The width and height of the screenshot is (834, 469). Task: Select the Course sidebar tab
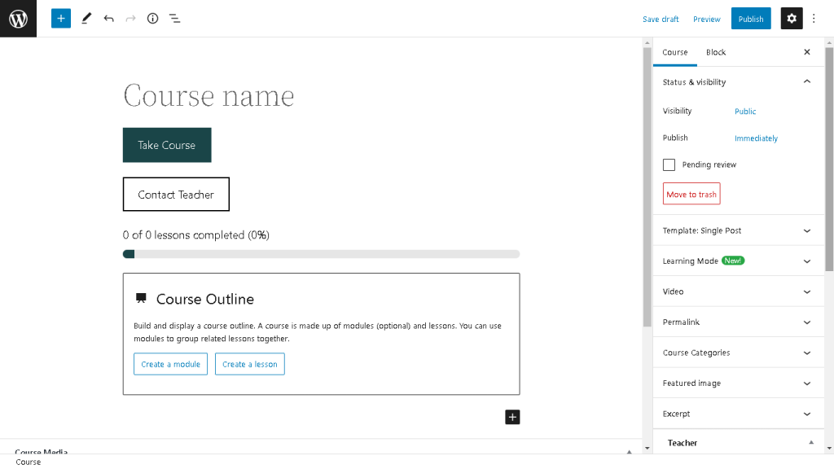(675, 52)
